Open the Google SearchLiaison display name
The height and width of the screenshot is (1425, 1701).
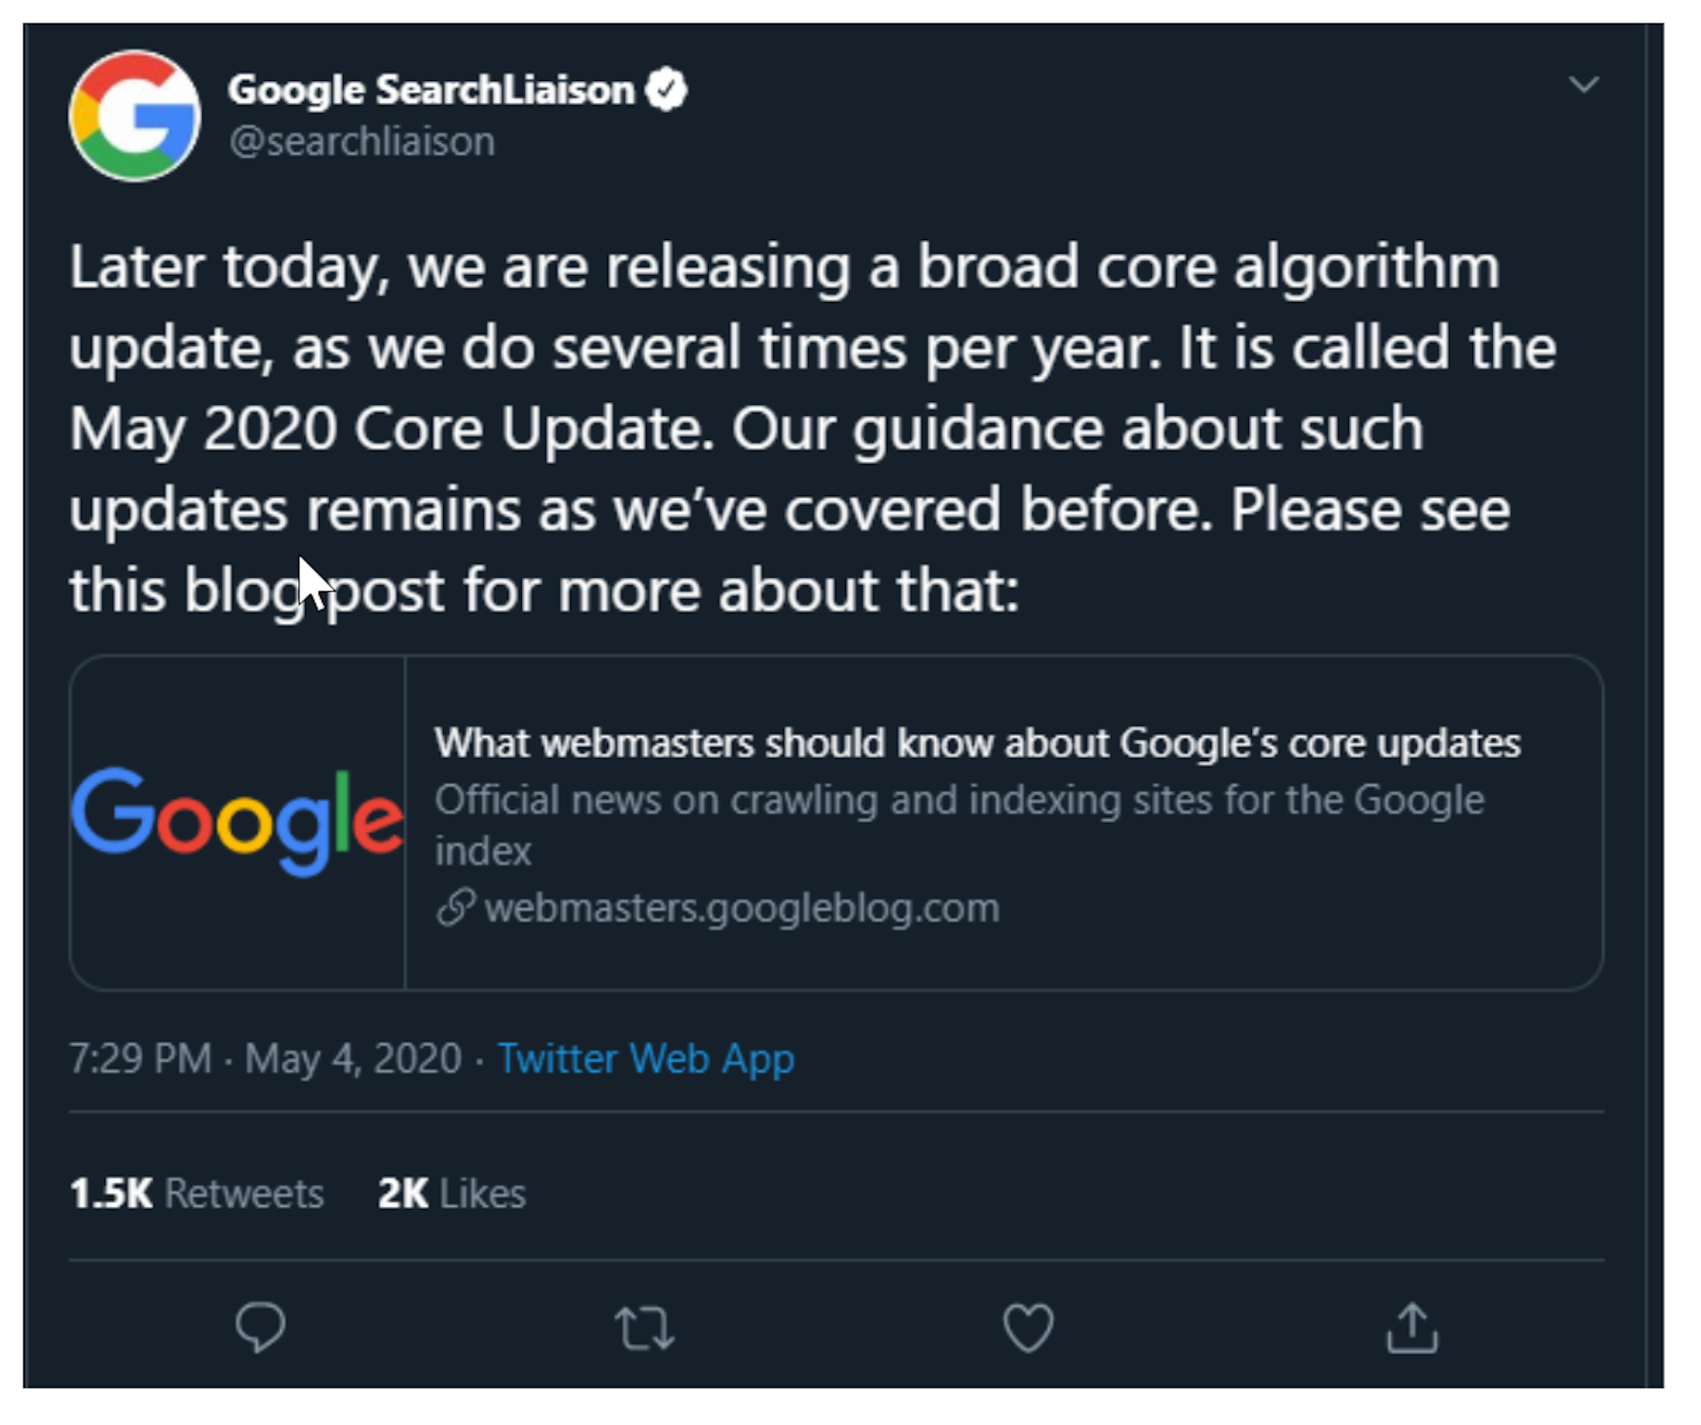[431, 89]
